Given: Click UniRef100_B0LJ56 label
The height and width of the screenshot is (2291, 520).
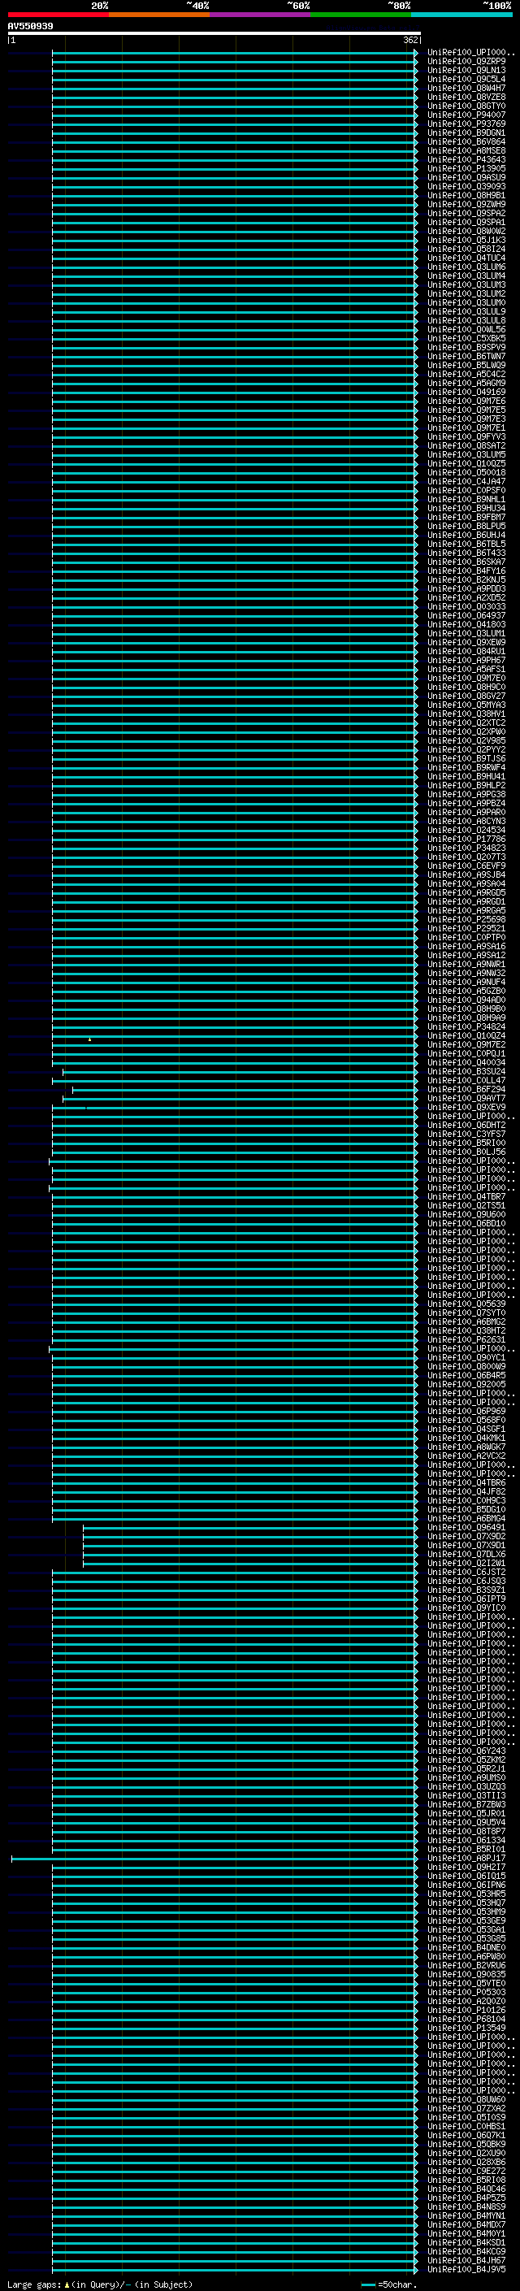Looking at the screenshot, I should (x=466, y=1152).
